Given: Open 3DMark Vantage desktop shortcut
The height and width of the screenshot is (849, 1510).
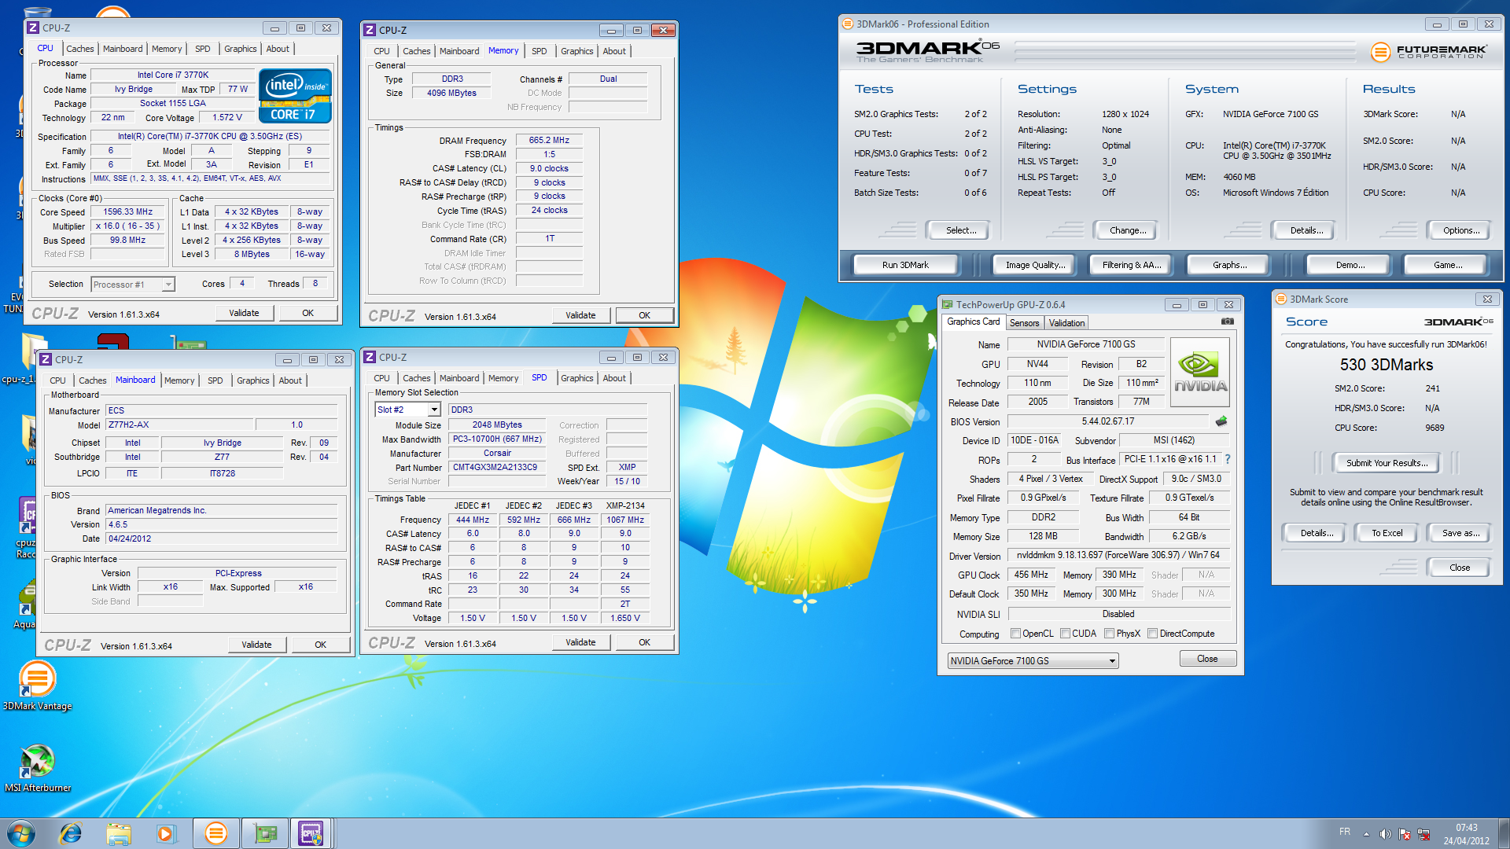Looking at the screenshot, I should tap(37, 685).
